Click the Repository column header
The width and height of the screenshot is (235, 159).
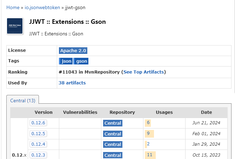coord(122,112)
